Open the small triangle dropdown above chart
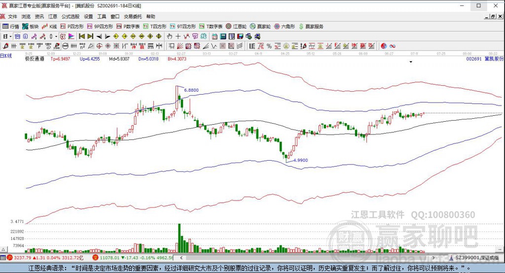Viewport: 505px width, 273px height. pyautogui.click(x=411, y=62)
